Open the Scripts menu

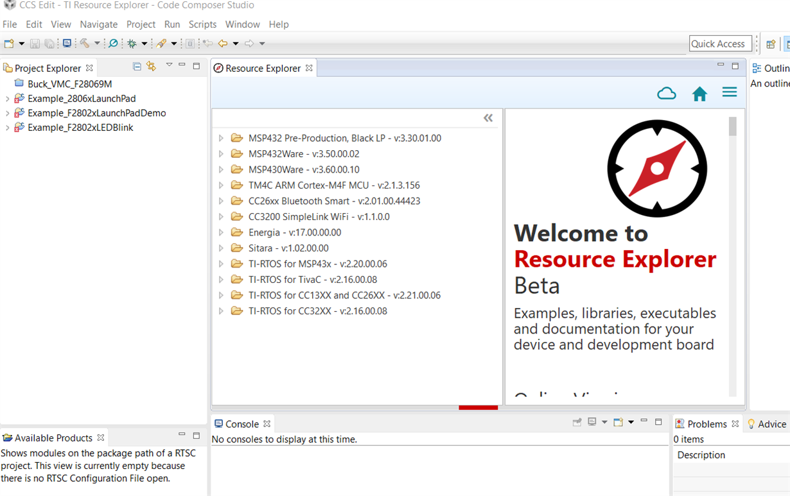pyautogui.click(x=202, y=24)
